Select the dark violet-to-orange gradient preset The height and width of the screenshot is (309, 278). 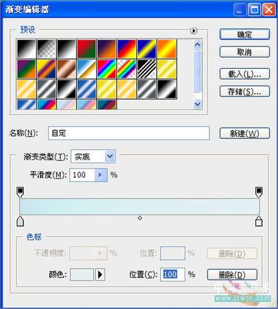pyautogui.click(x=106, y=49)
